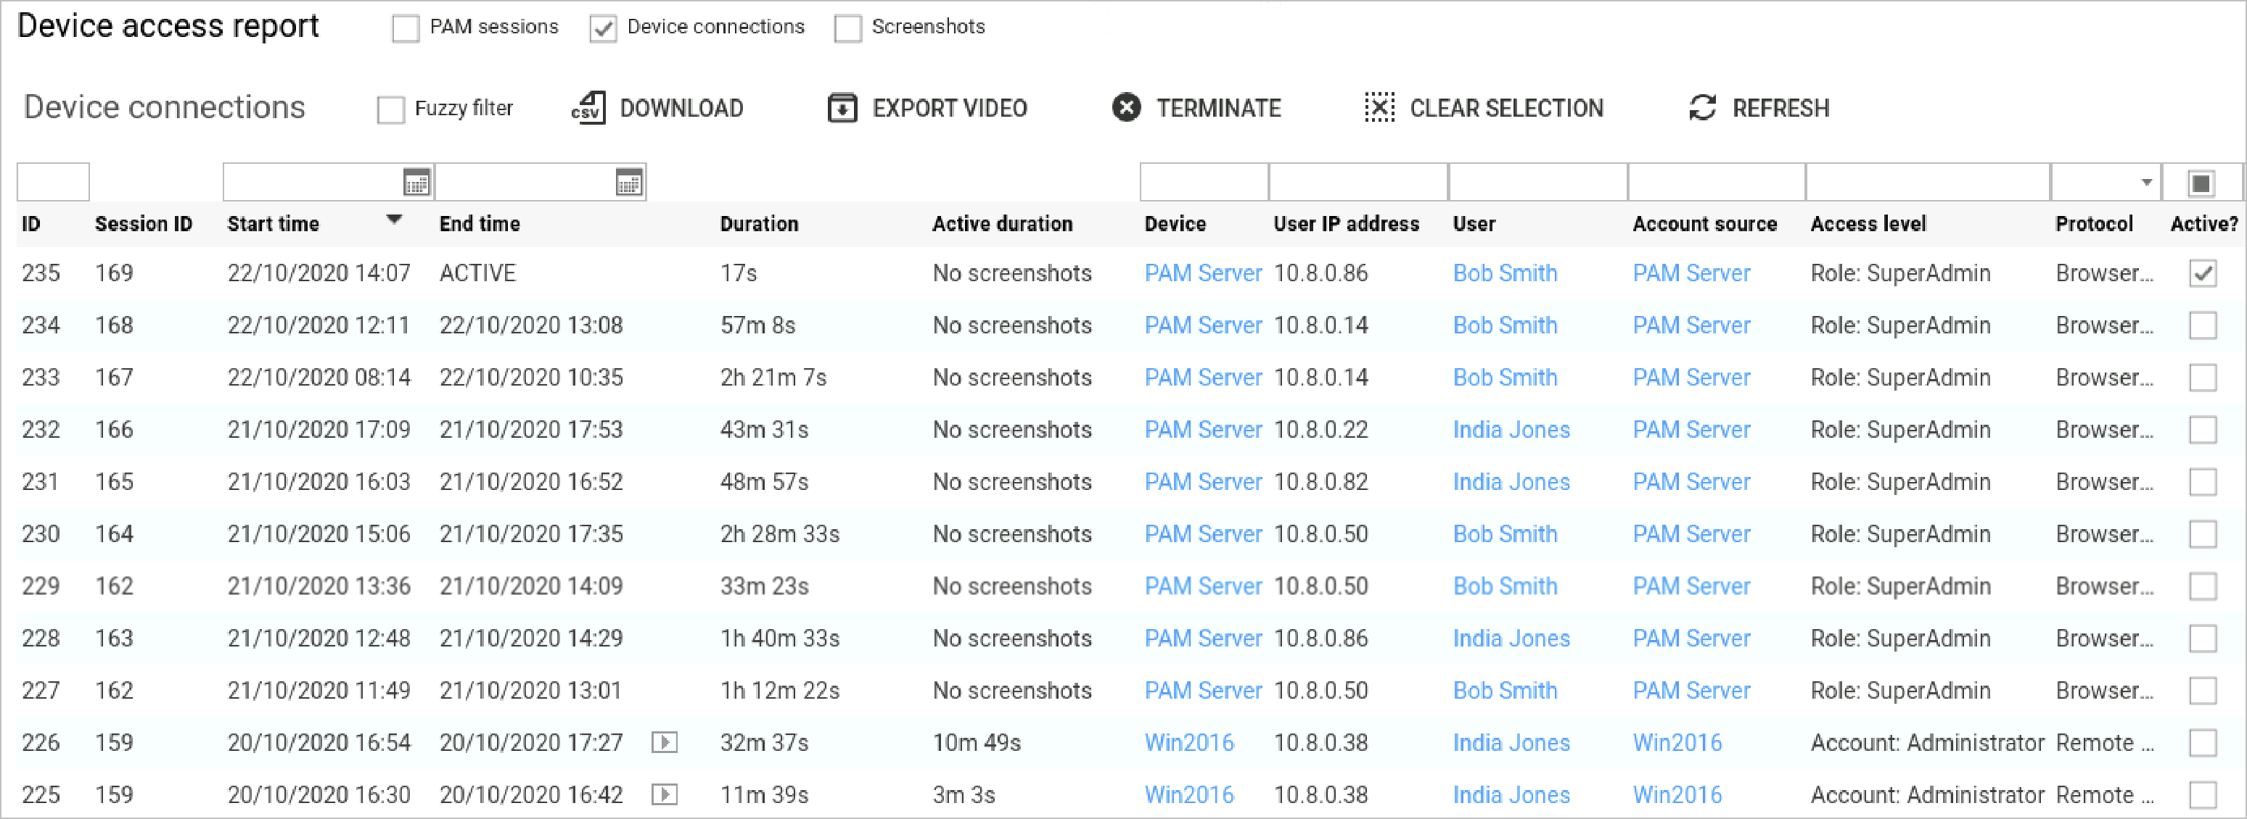The image size is (2247, 819).
Task: Open India Jones user link in row 232
Action: (1511, 430)
